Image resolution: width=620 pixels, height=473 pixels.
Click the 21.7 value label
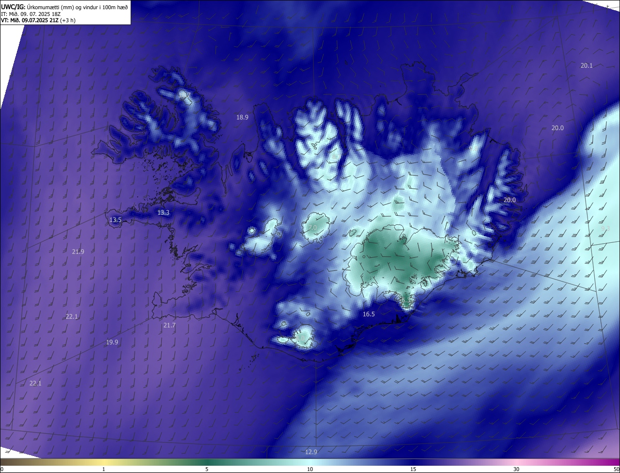click(169, 325)
